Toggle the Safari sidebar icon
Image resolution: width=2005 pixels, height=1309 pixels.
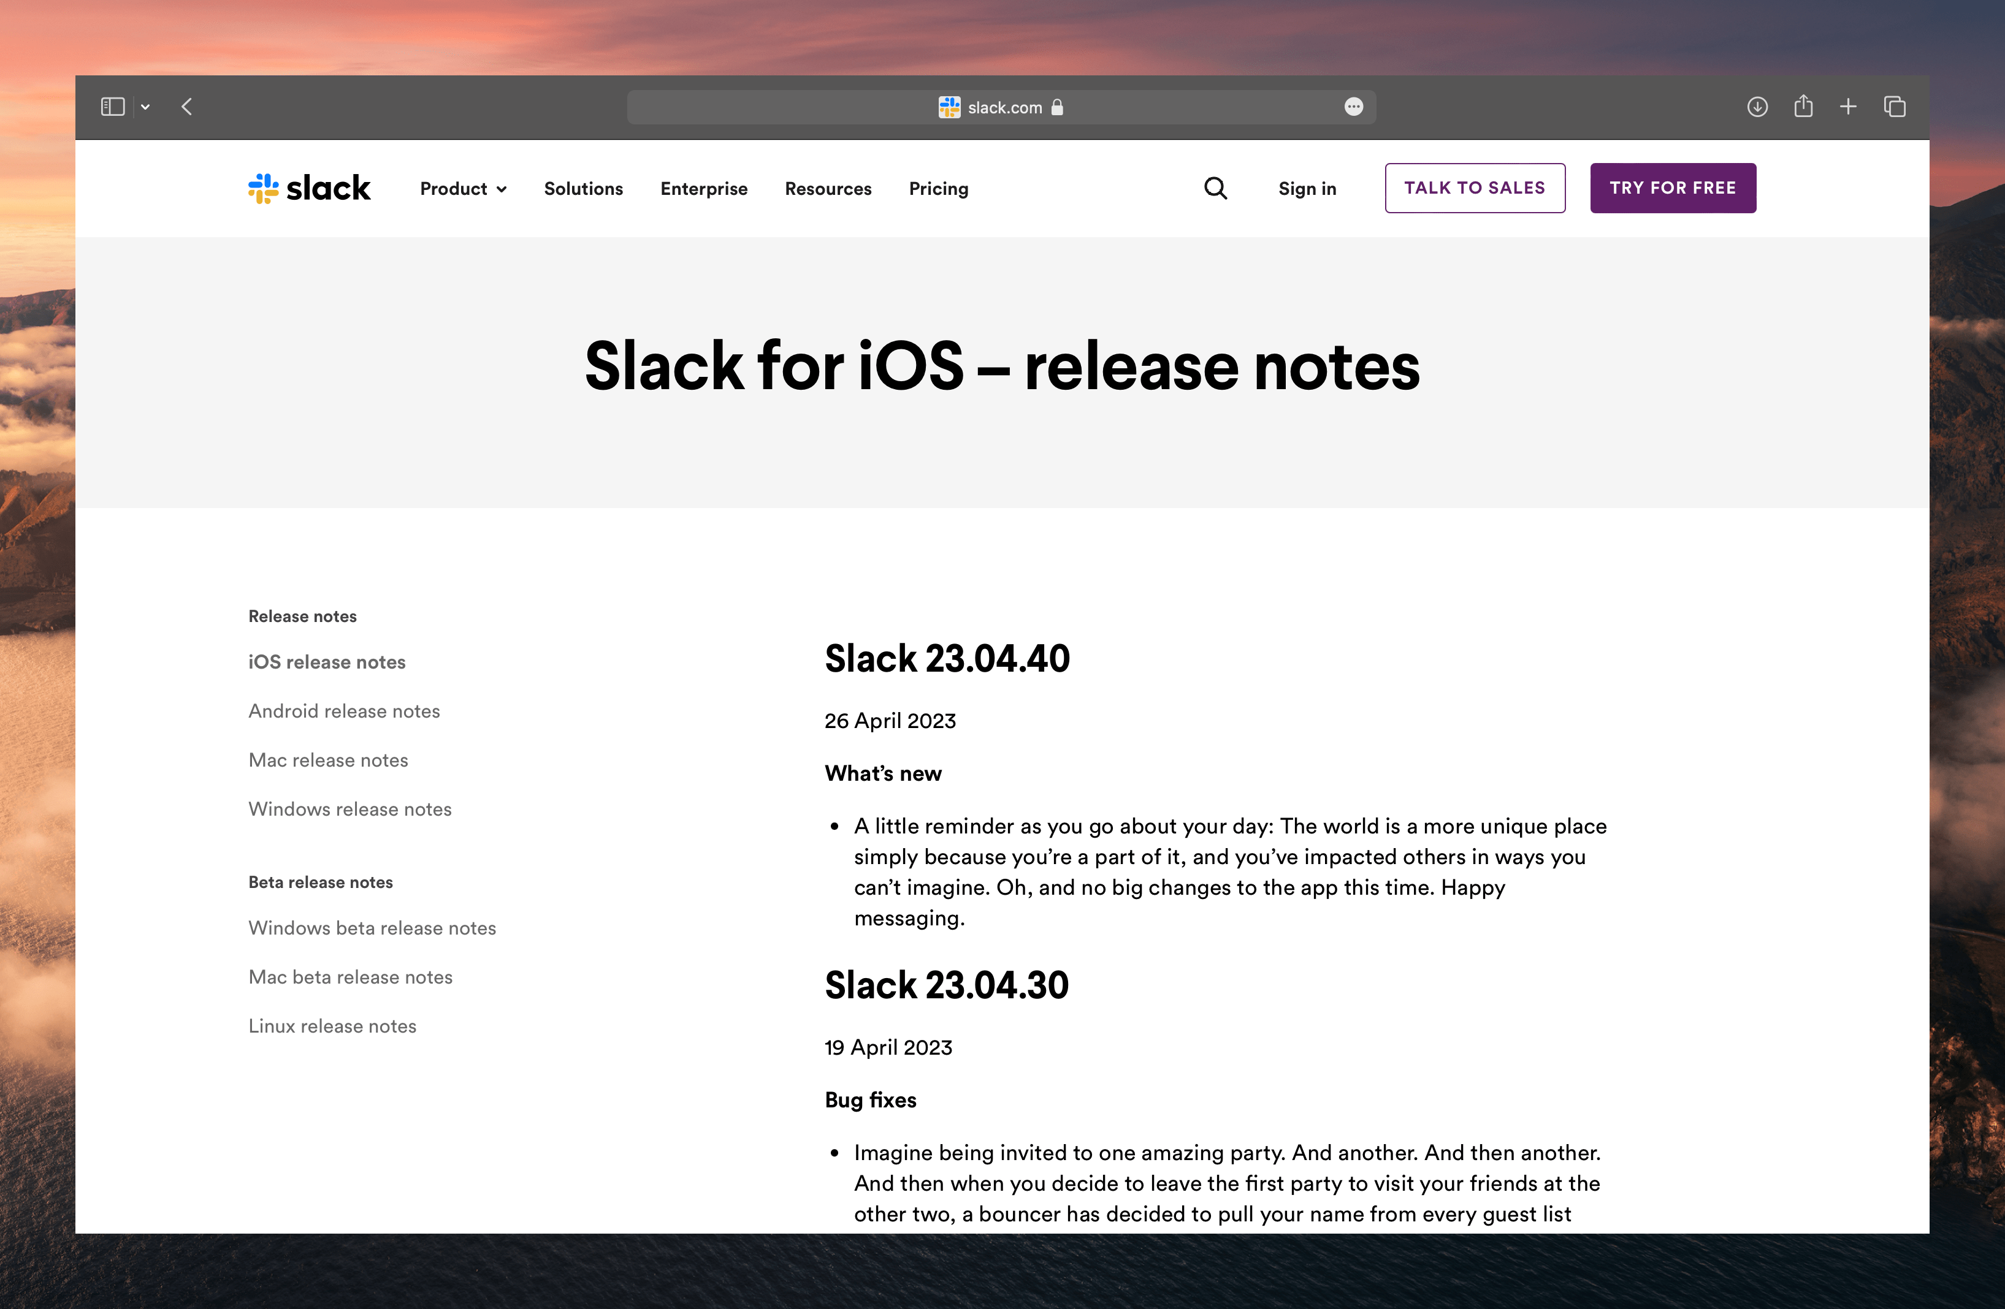pos(112,107)
